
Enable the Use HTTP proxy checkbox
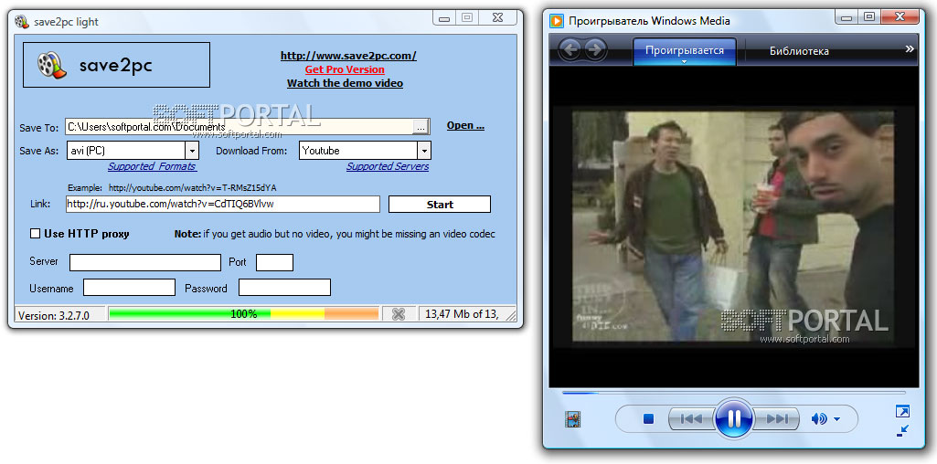pos(36,234)
